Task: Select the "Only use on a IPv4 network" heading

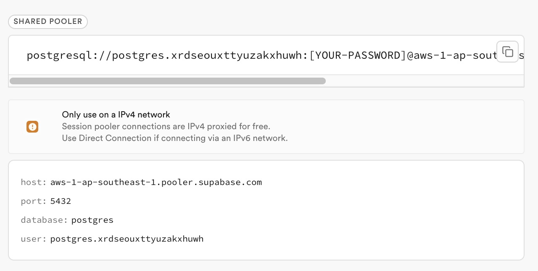Action: pyautogui.click(x=116, y=115)
